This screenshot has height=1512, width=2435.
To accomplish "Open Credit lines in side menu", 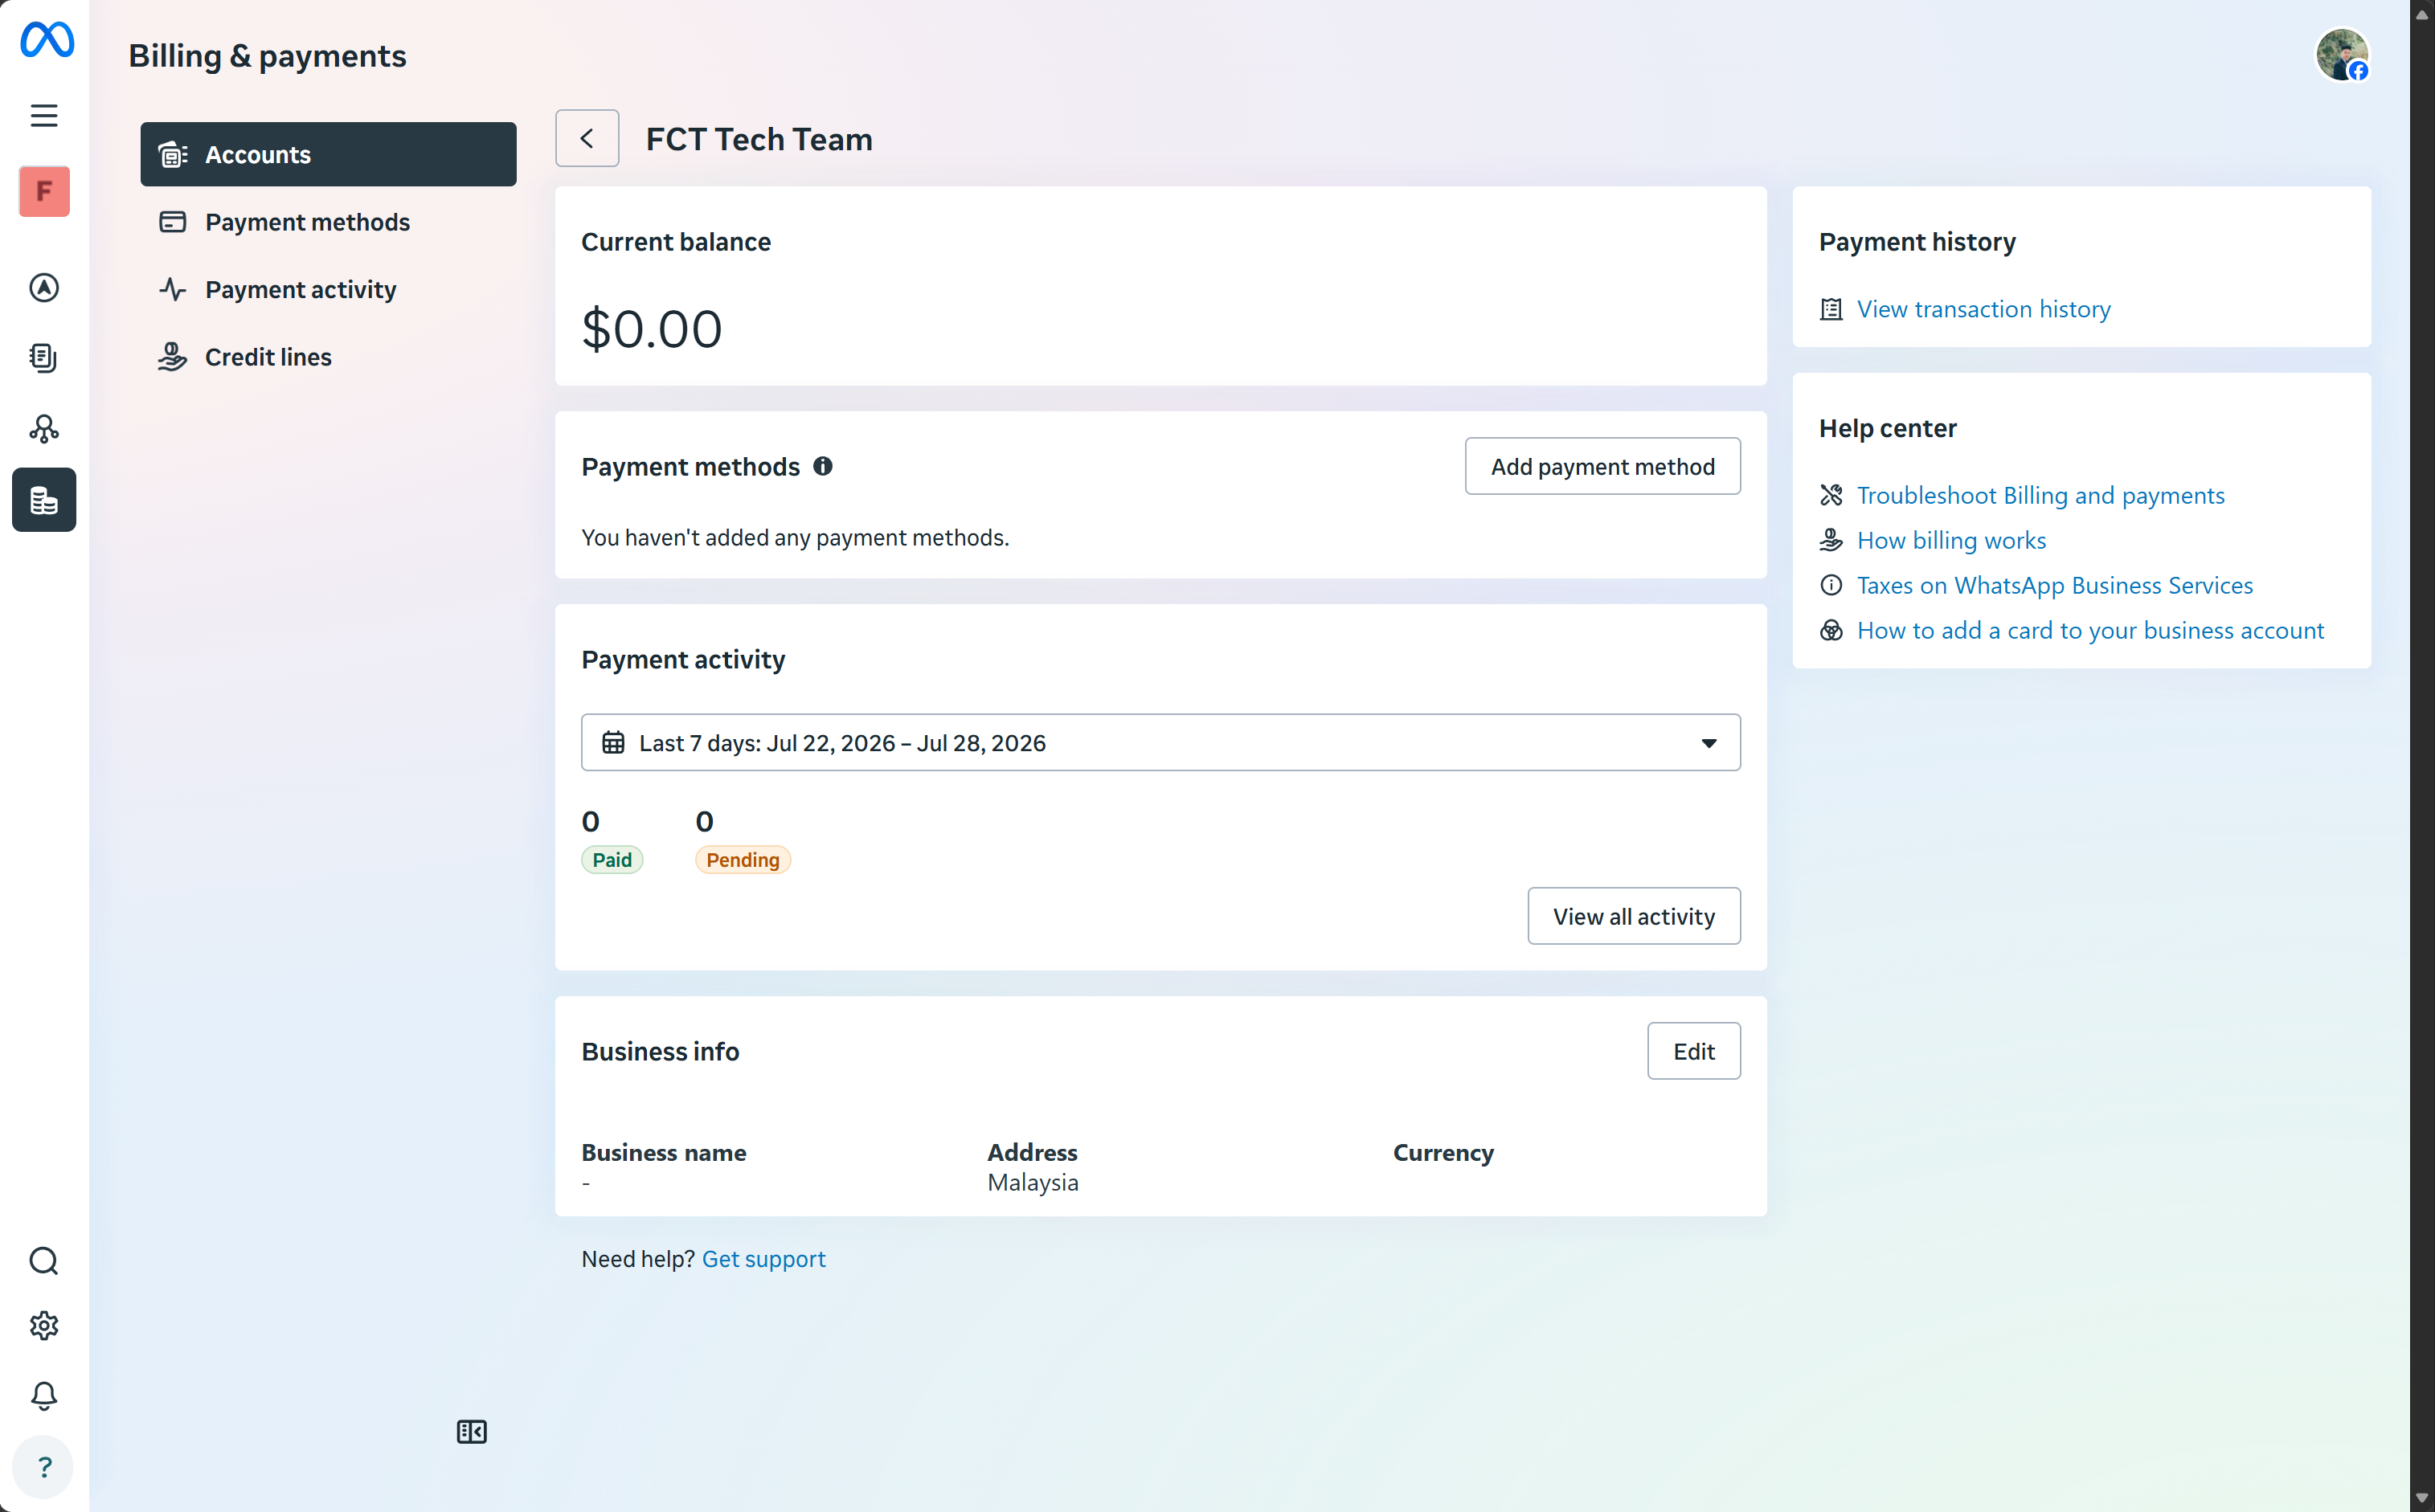I will tap(328, 357).
